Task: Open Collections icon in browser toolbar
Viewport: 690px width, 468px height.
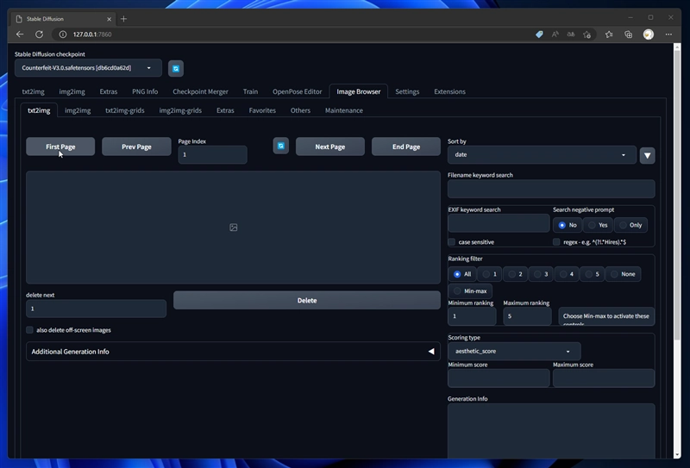Action: pos(629,34)
